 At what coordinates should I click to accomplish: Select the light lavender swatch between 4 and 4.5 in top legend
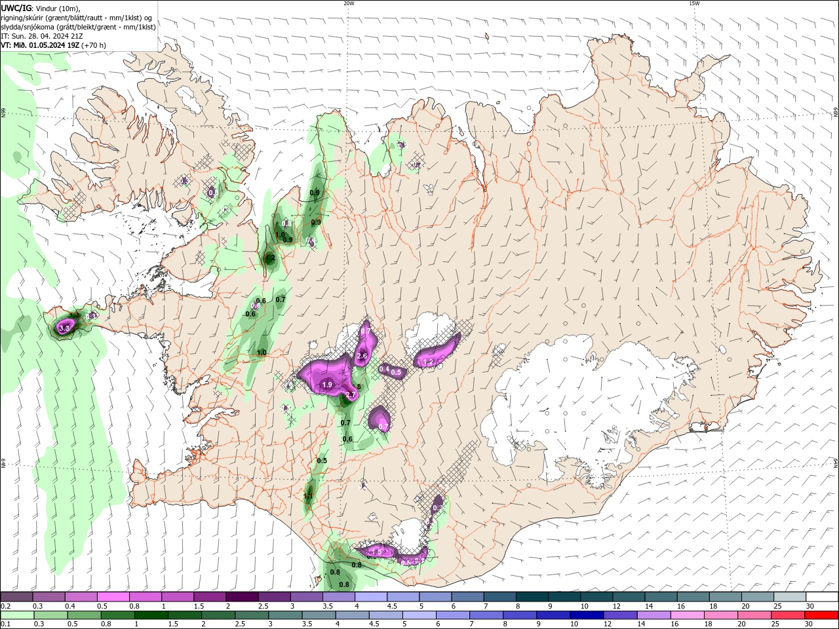coord(371,597)
